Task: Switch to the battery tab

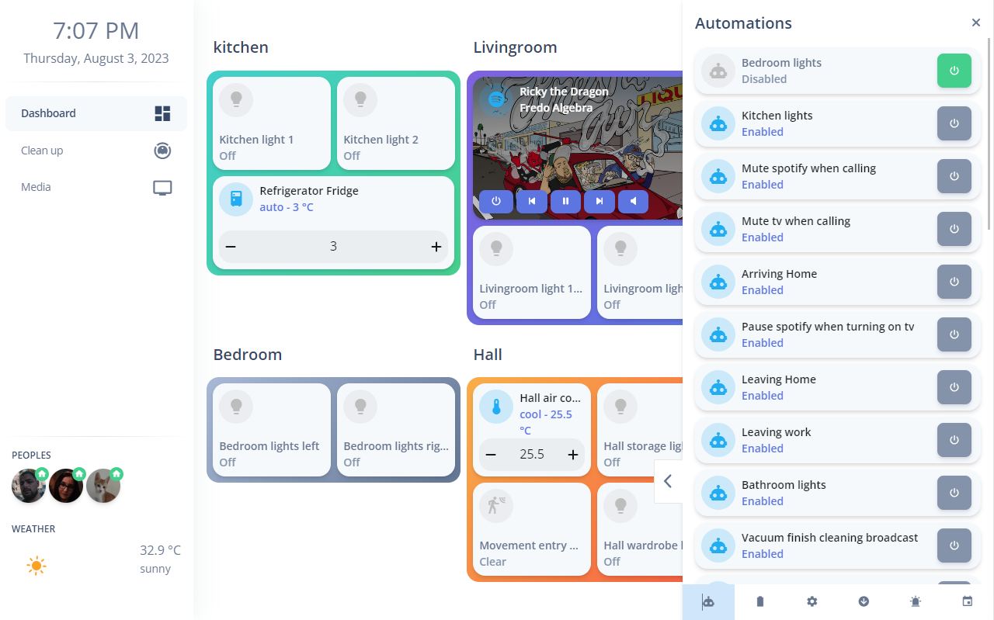Action: click(760, 601)
